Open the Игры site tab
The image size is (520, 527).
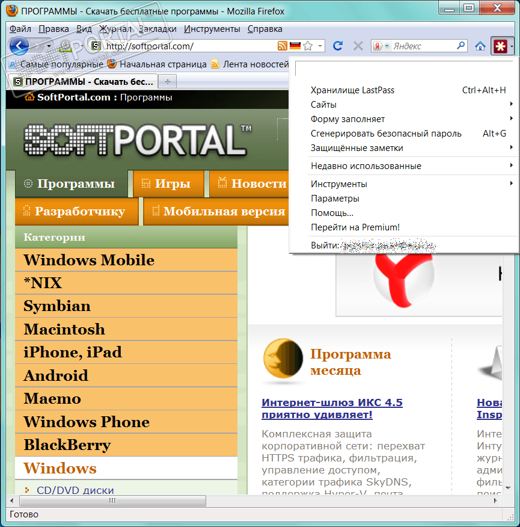[x=168, y=183]
